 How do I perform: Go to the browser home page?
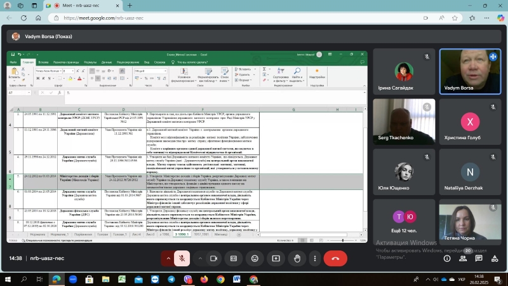(x=38, y=18)
